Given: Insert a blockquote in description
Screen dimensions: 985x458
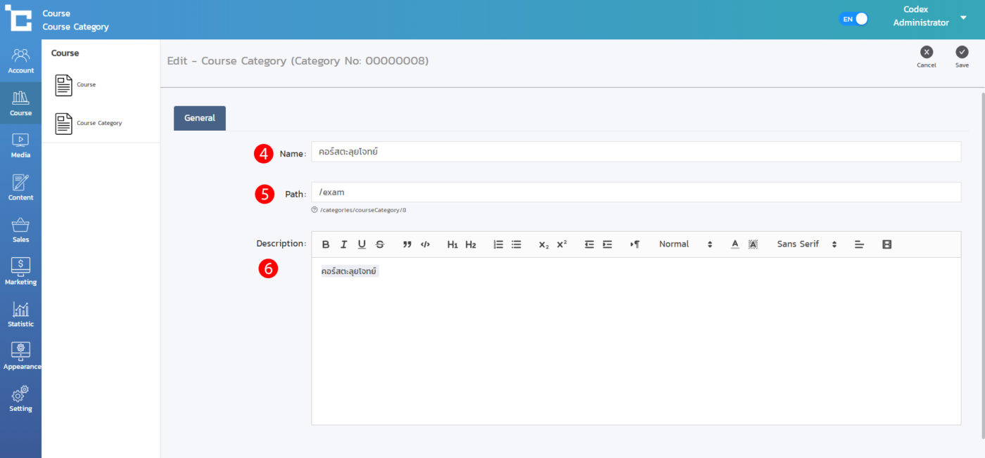Looking at the screenshot, I should click(407, 244).
